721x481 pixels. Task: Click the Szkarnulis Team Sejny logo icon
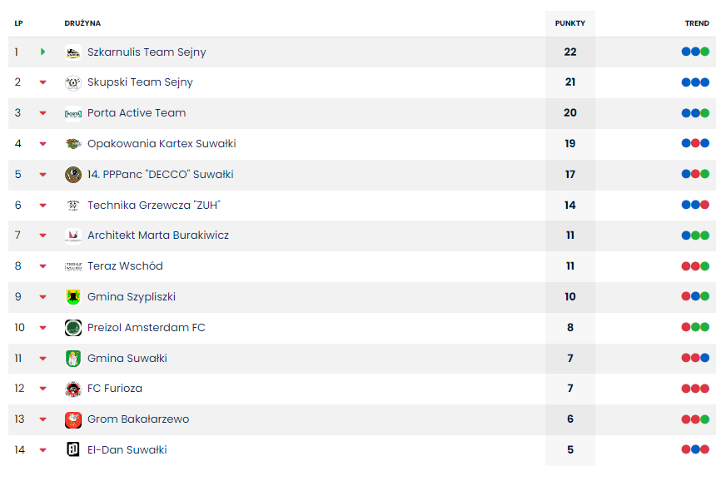(x=73, y=52)
